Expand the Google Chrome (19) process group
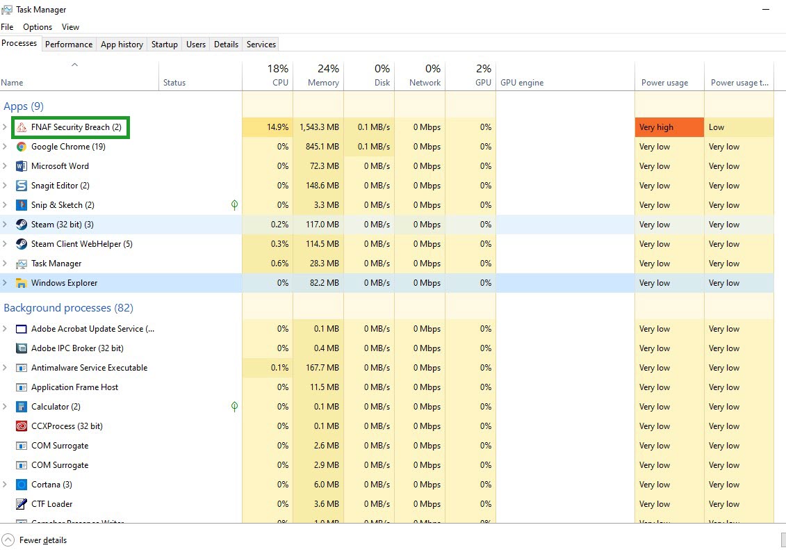 coord(4,147)
